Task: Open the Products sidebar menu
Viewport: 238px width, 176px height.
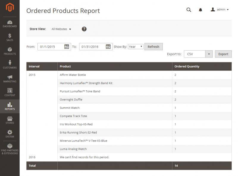Action: [x=10, y=51]
